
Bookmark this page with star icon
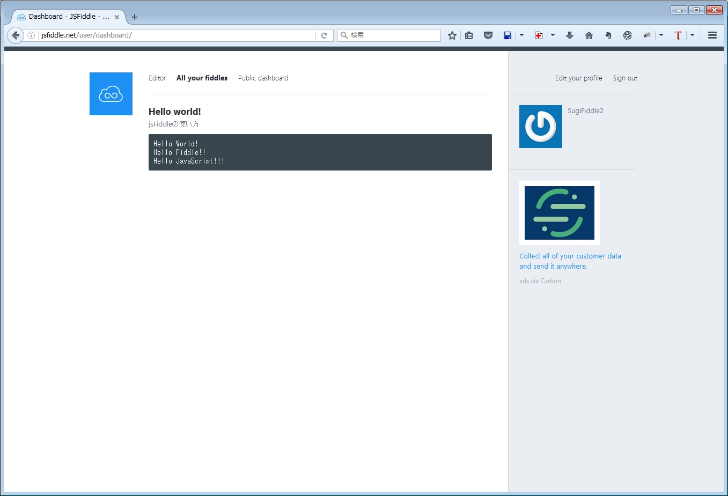coord(452,35)
